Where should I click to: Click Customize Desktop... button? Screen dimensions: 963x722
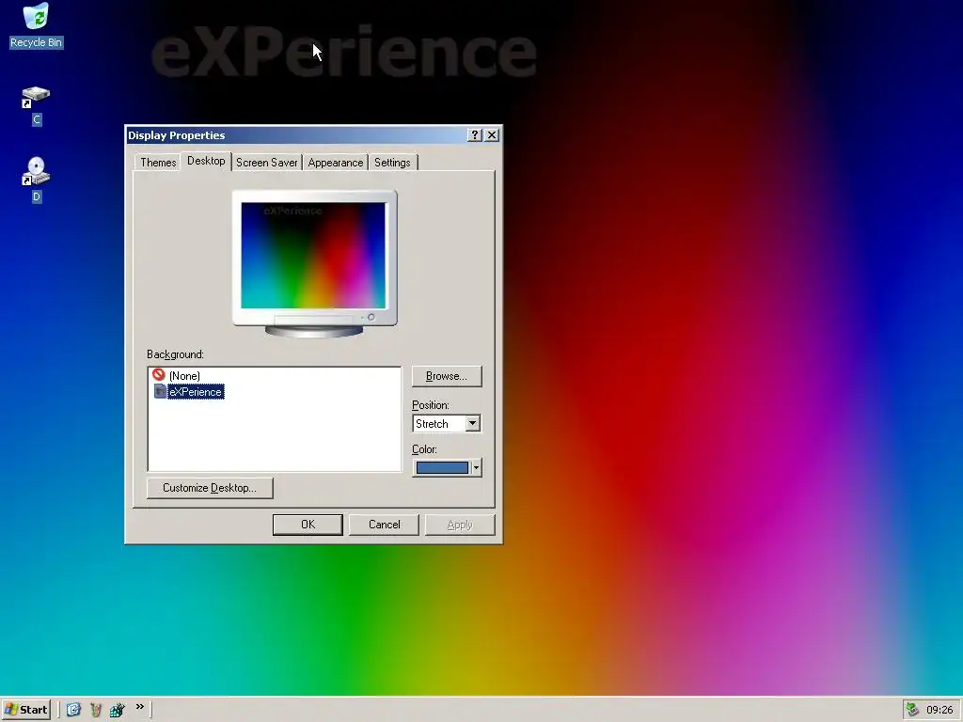(210, 488)
